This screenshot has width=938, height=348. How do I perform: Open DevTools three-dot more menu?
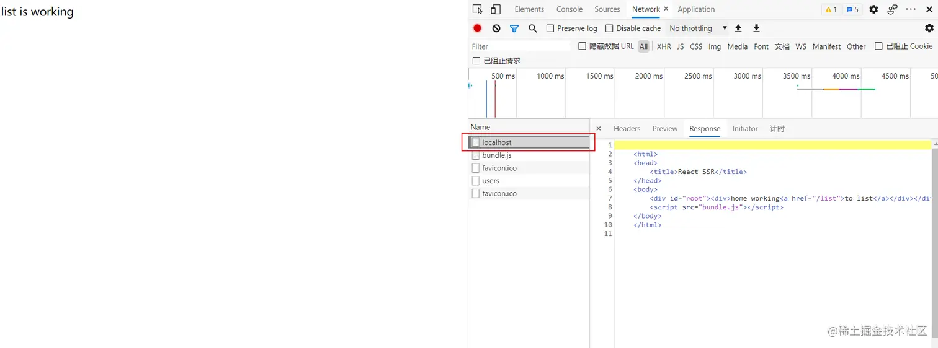[911, 9]
